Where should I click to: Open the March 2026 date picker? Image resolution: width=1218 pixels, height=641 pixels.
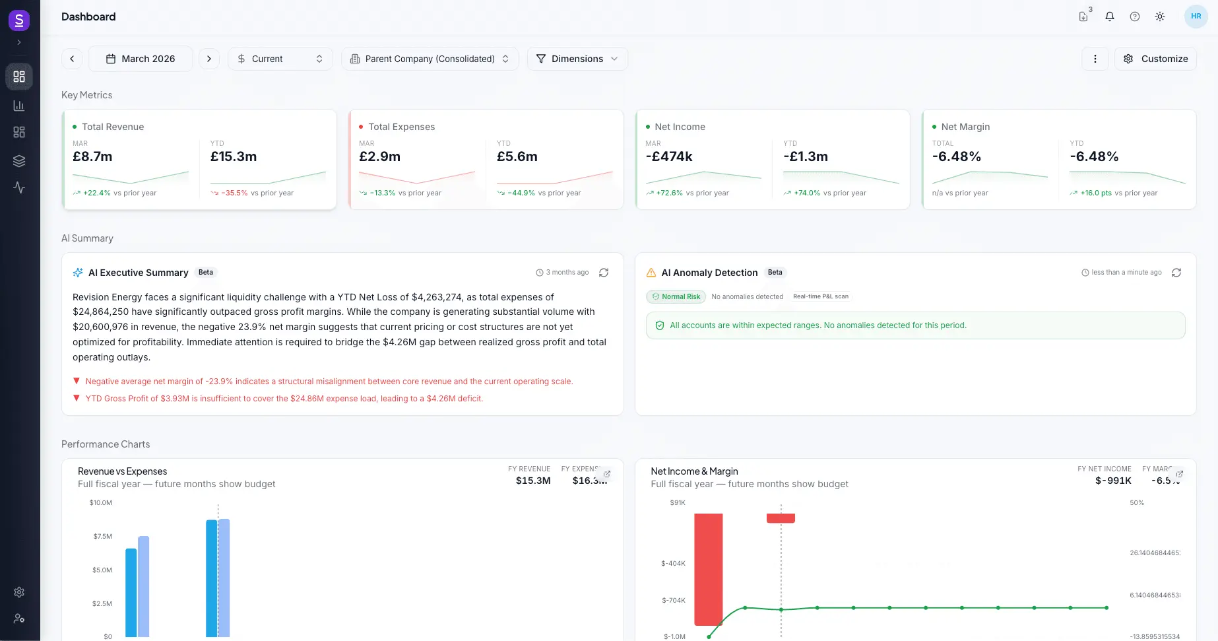point(141,59)
